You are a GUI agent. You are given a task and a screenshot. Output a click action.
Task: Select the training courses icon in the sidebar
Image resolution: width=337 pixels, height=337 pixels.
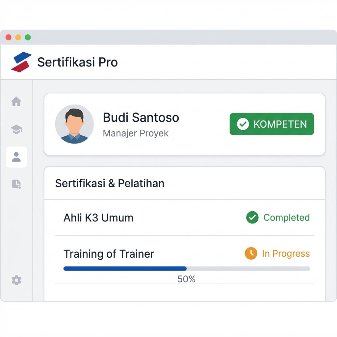pyautogui.click(x=16, y=129)
